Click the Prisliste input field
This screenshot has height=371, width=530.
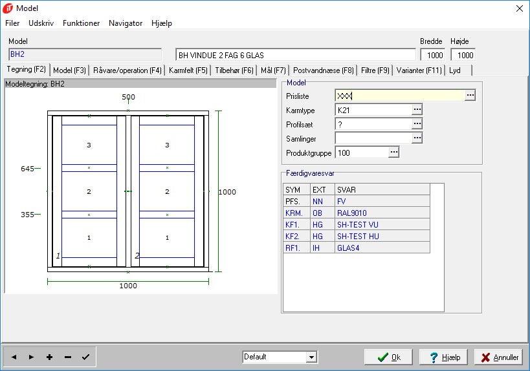[x=400, y=96]
